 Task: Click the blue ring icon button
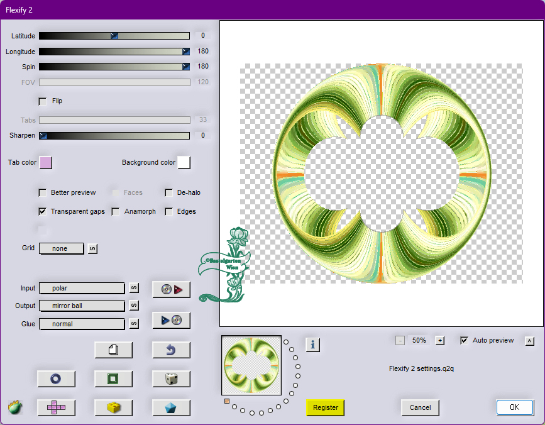[56, 378]
